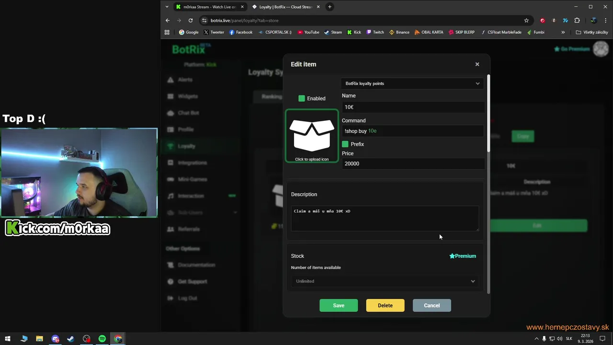613x345 pixels.
Task: Open the BotRix loyalty points dropdown
Action: coord(412,83)
